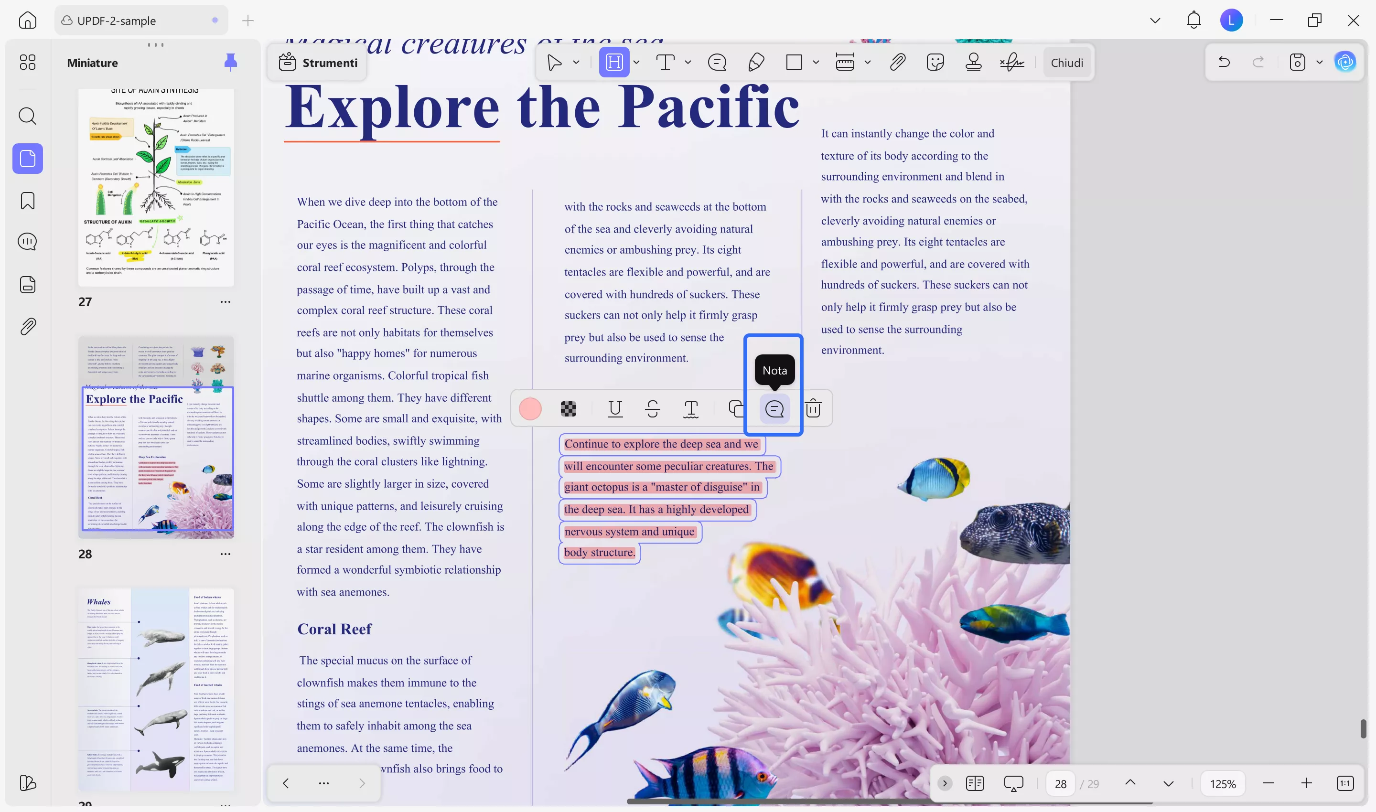This screenshot has height=812, width=1376.
Task: Expand the shape tool dropdown
Action: (x=816, y=62)
